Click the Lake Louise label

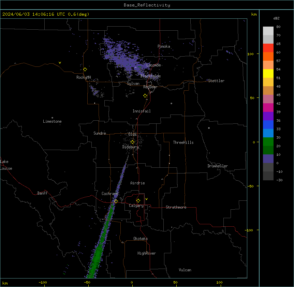6,165
